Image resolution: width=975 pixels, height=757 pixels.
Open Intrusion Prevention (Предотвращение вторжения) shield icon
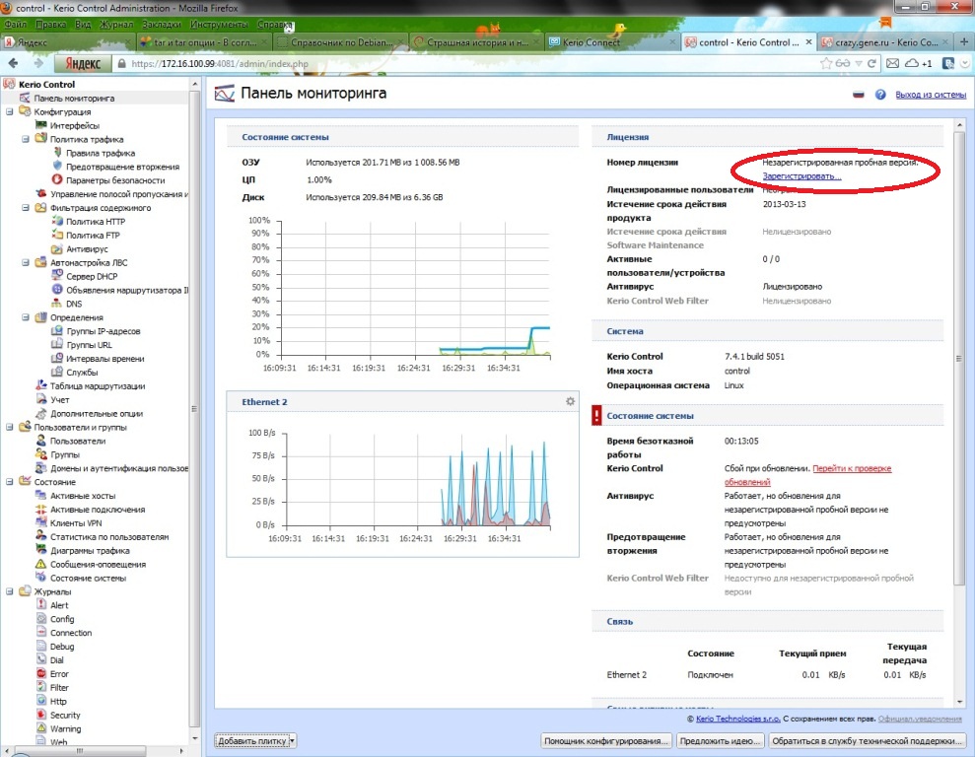click(x=57, y=167)
